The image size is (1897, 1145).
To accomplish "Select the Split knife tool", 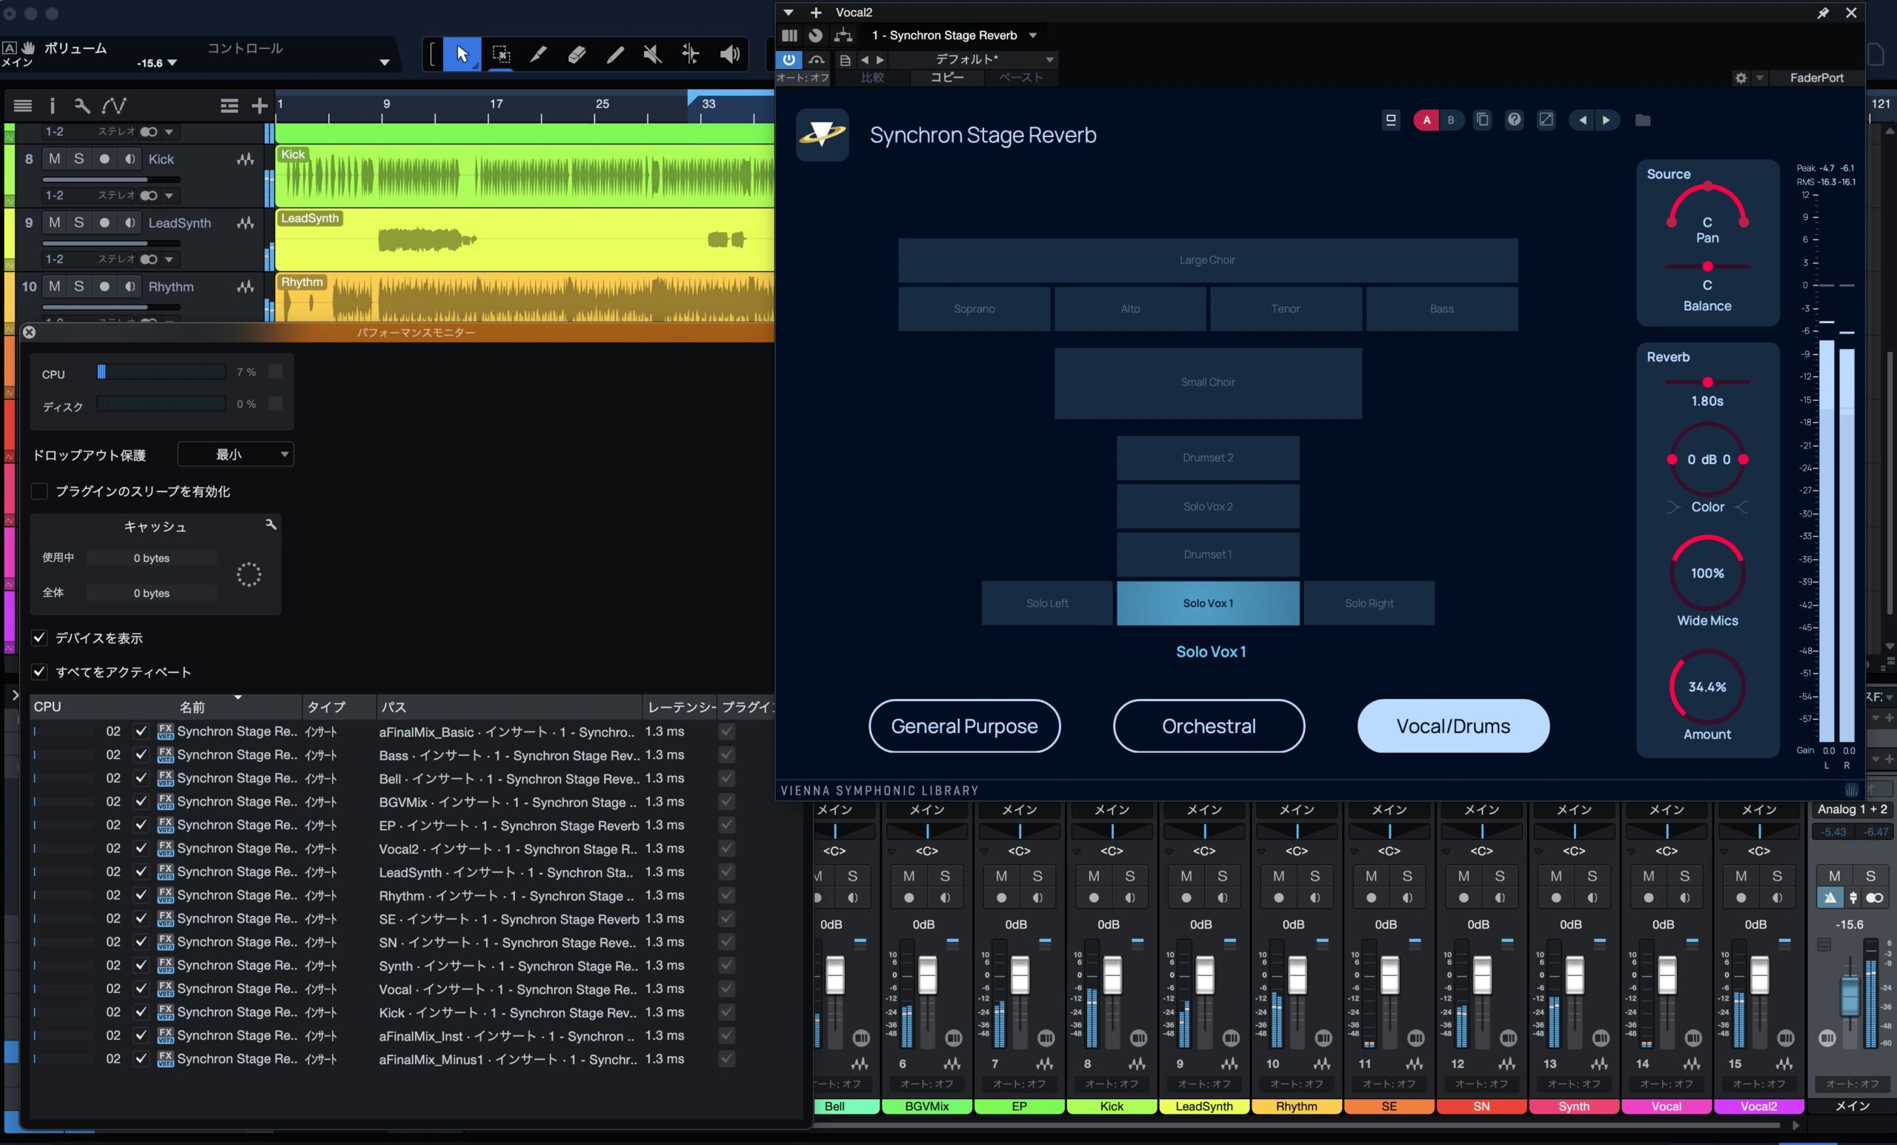I will click(x=538, y=54).
